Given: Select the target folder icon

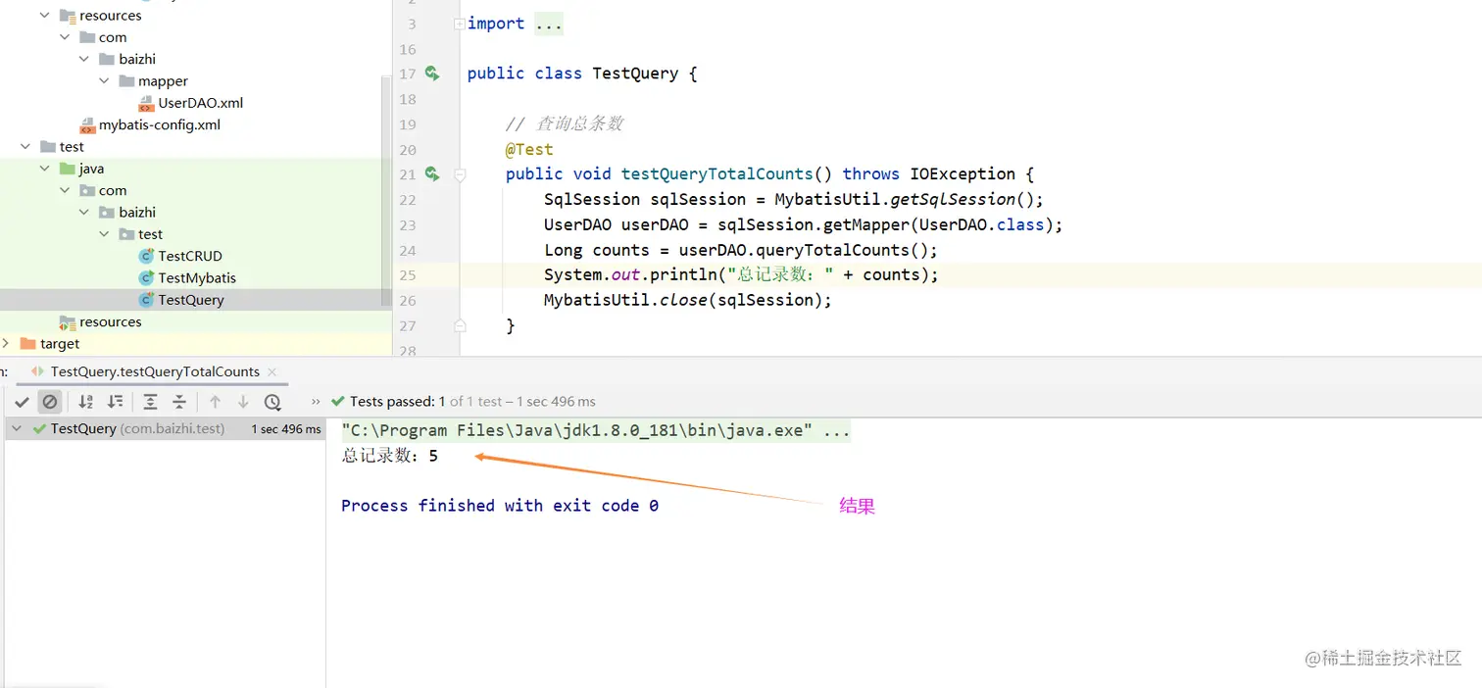Looking at the screenshot, I should (x=27, y=344).
